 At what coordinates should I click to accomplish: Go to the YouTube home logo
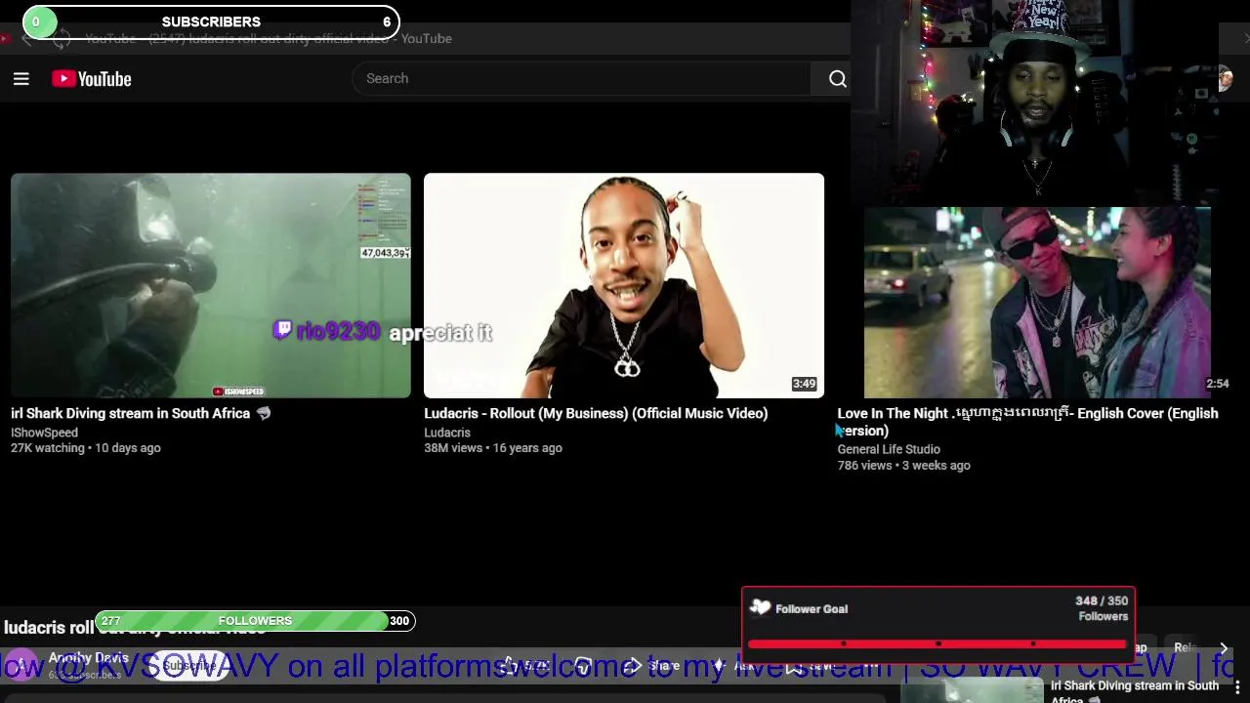click(92, 79)
